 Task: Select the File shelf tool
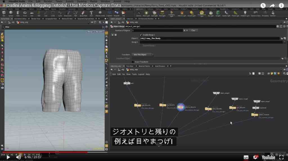pos(124,13)
